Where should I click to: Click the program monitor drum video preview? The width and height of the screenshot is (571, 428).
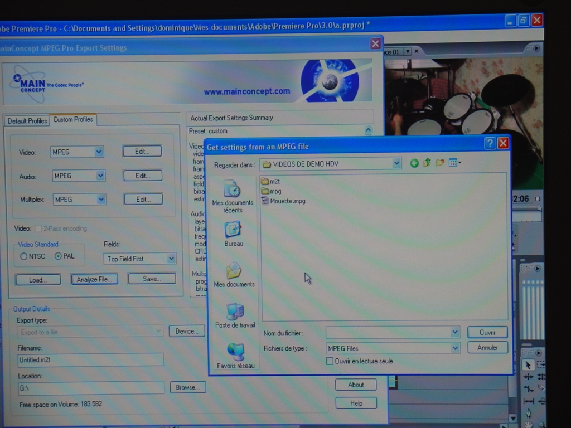pyautogui.click(x=463, y=96)
